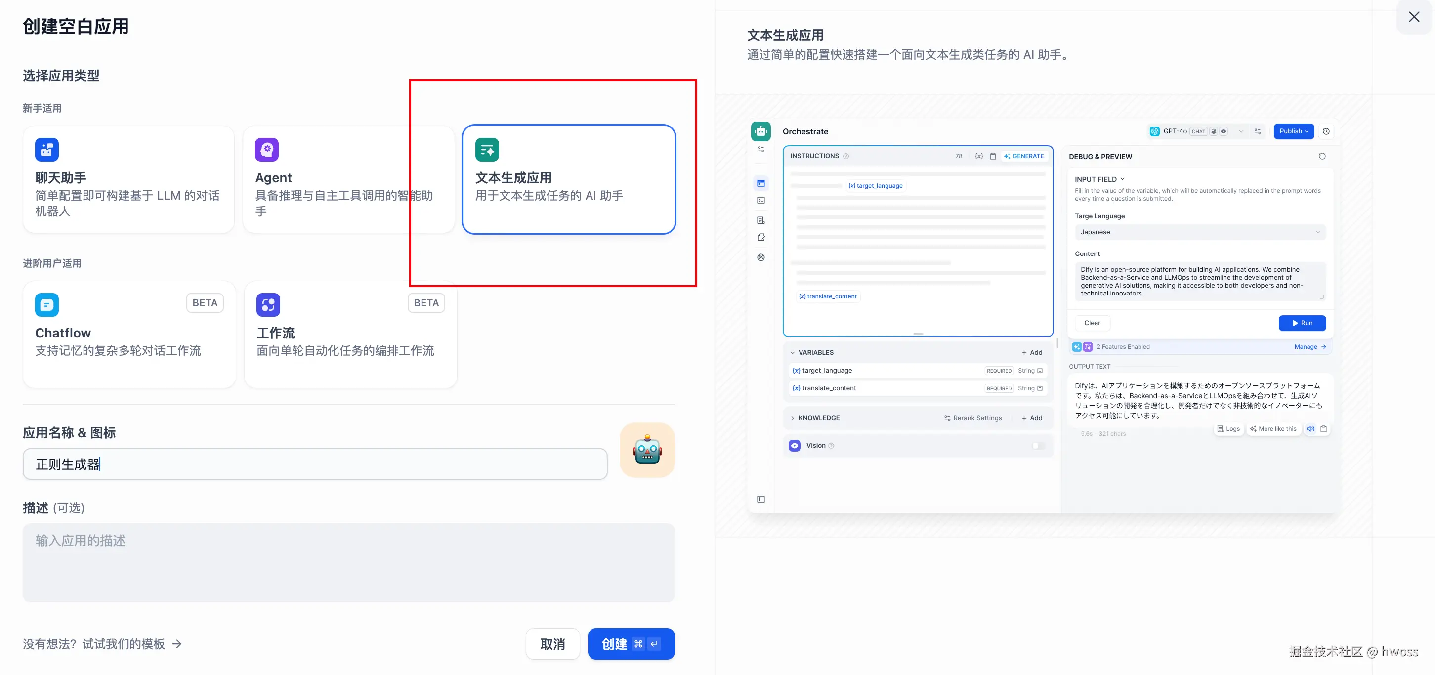Click the GENERATE sparkle button in Instructions
Viewport: 1435px width, 675px height.
coord(1024,156)
